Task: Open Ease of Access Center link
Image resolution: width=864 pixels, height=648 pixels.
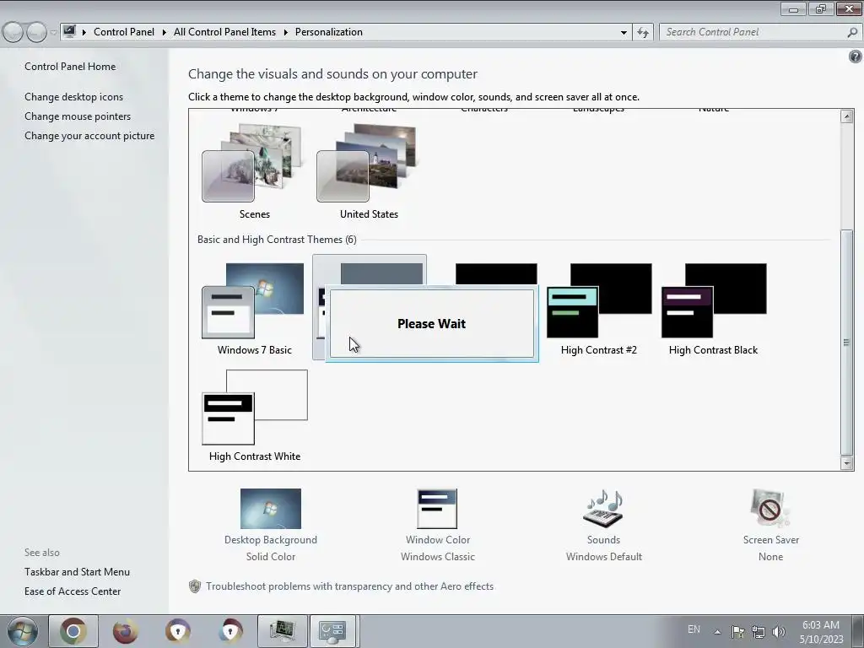Action: click(x=73, y=591)
